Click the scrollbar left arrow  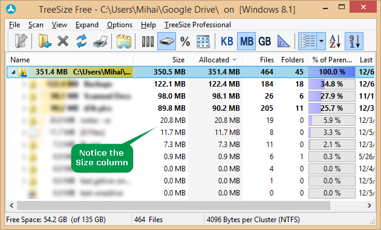pos(11,205)
